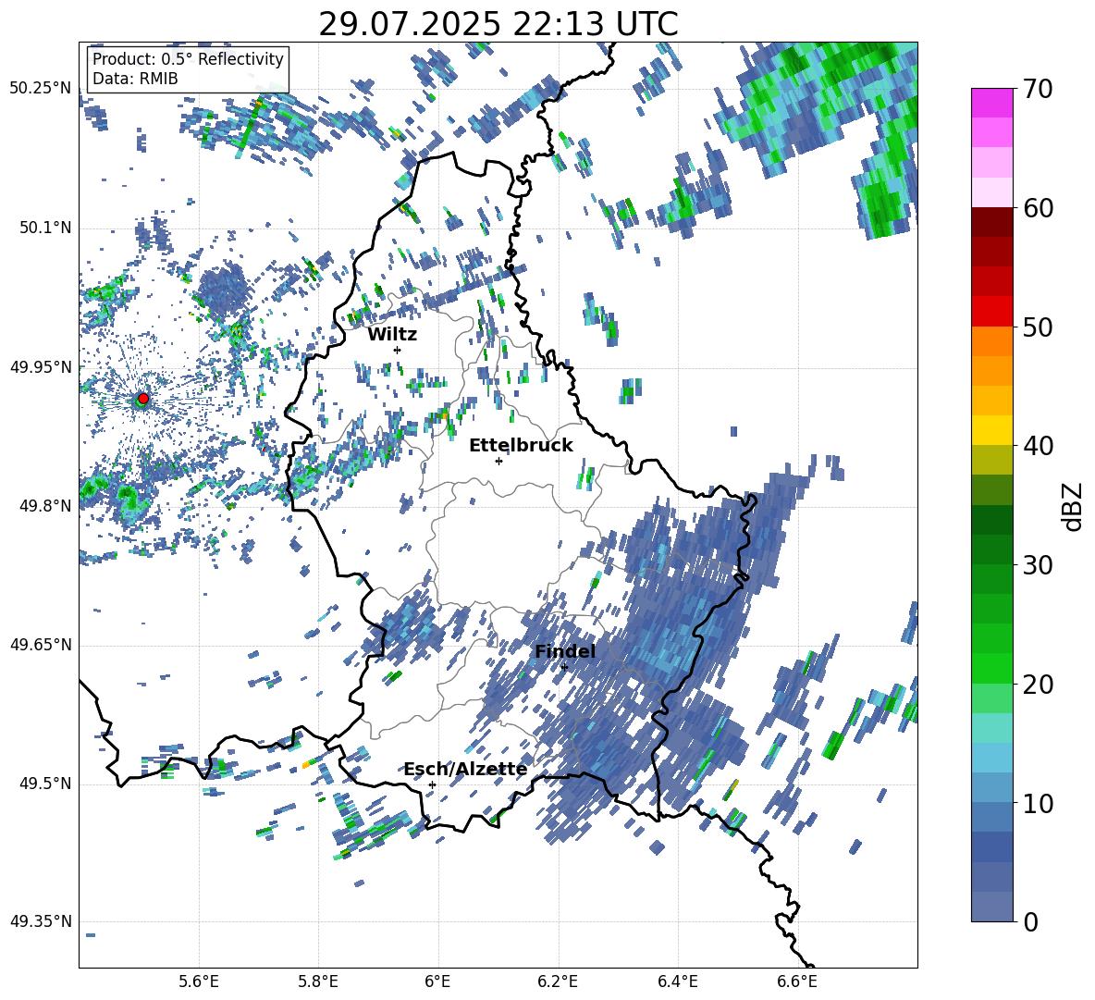Click the colorbar tick label 10
The width and height of the screenshot is (1095, 1000).
pos(1038,803)
